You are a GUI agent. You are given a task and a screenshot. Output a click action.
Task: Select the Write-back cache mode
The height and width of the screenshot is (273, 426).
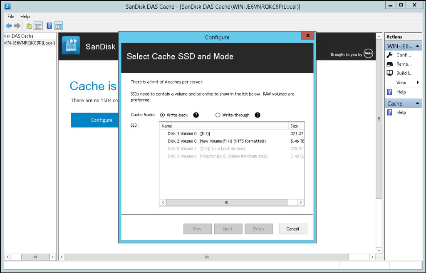(163, 115)
